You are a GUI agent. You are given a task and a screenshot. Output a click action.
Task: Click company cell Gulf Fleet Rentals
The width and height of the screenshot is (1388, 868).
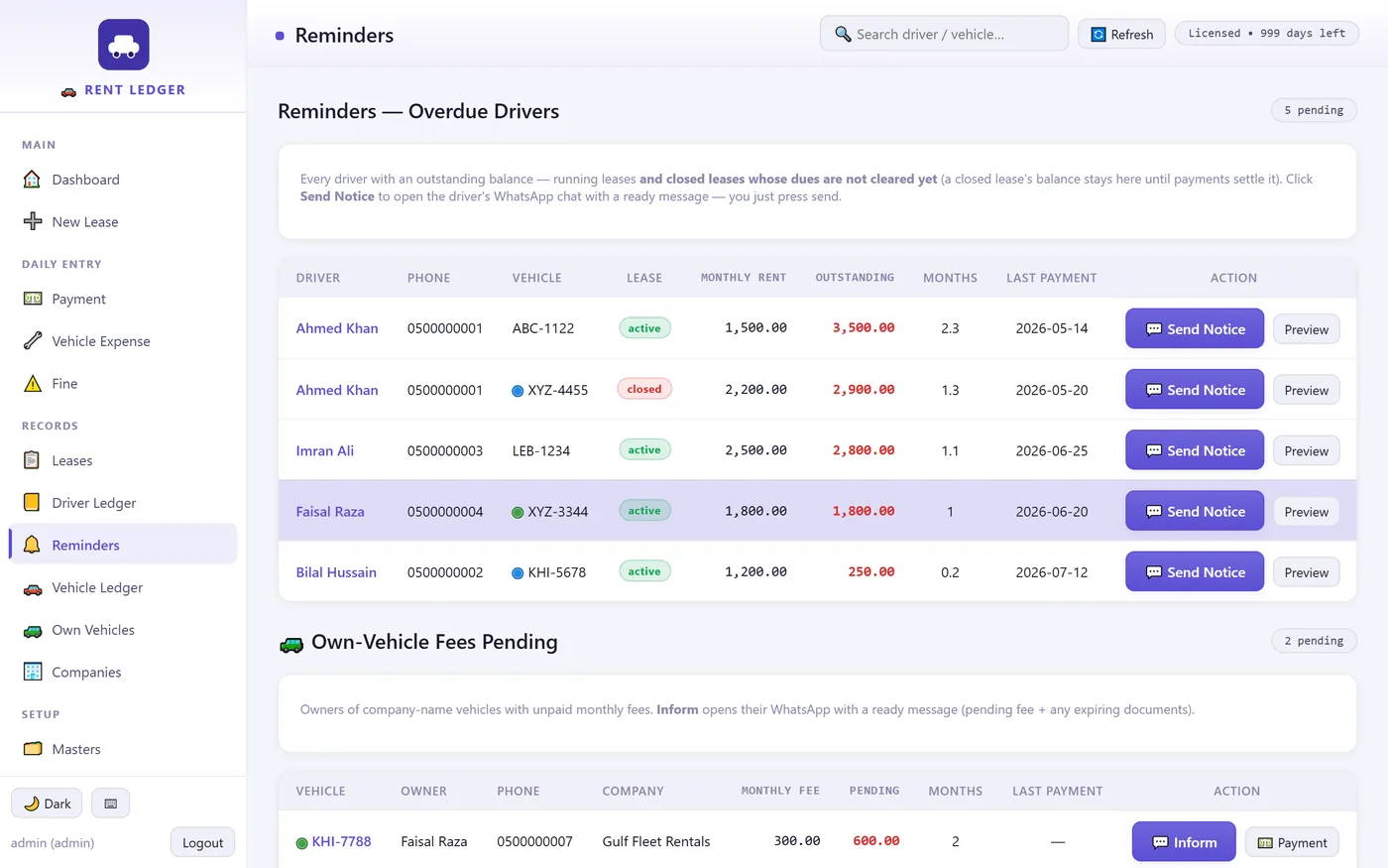656,841
